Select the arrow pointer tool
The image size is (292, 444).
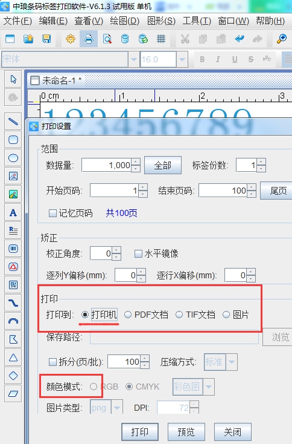[13, 79]
